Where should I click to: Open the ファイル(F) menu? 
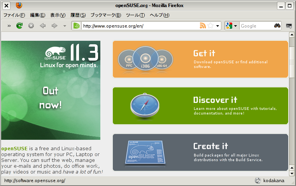point(14,15)
